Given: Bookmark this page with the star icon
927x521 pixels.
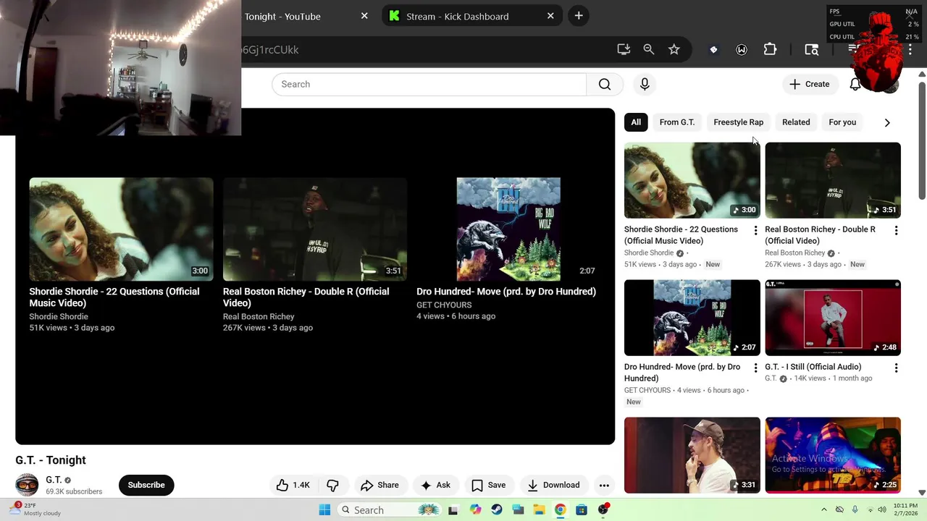Looking at the screenshot, I should tap(674, 49).
